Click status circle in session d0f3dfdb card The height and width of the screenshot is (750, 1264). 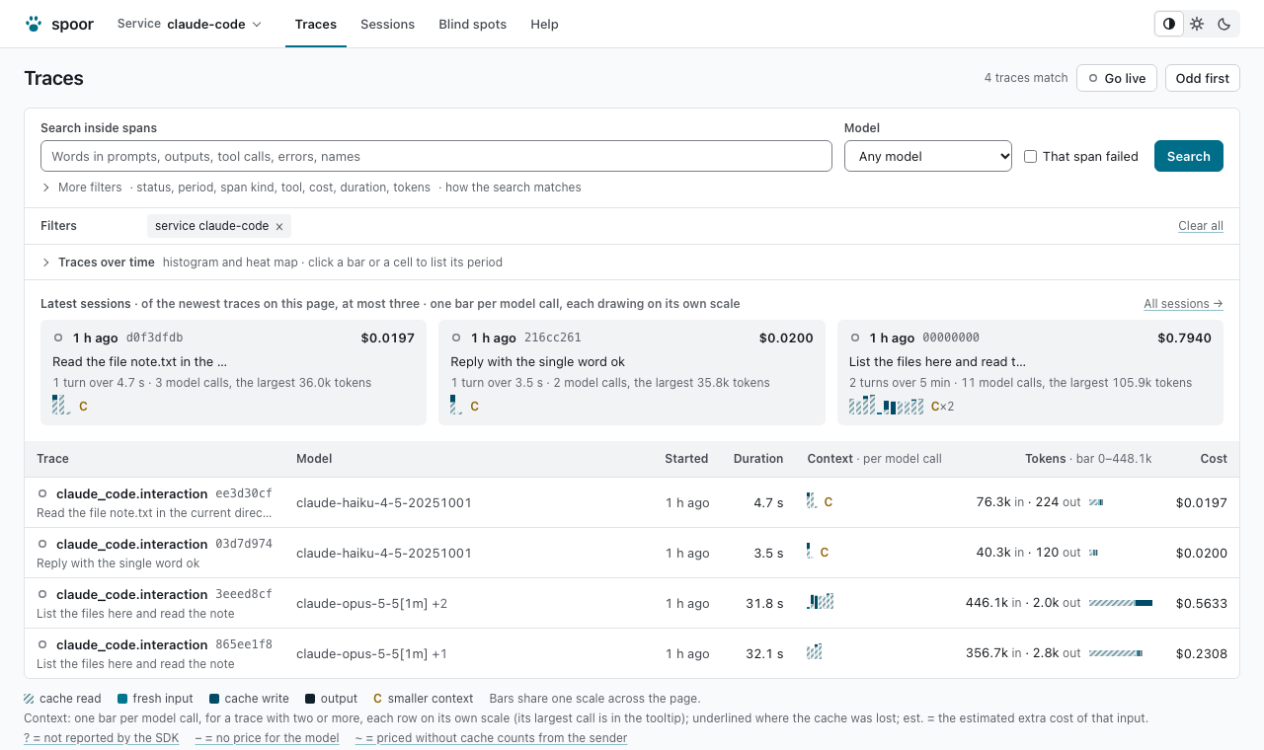pyautogui.click(x=58, y=337)
